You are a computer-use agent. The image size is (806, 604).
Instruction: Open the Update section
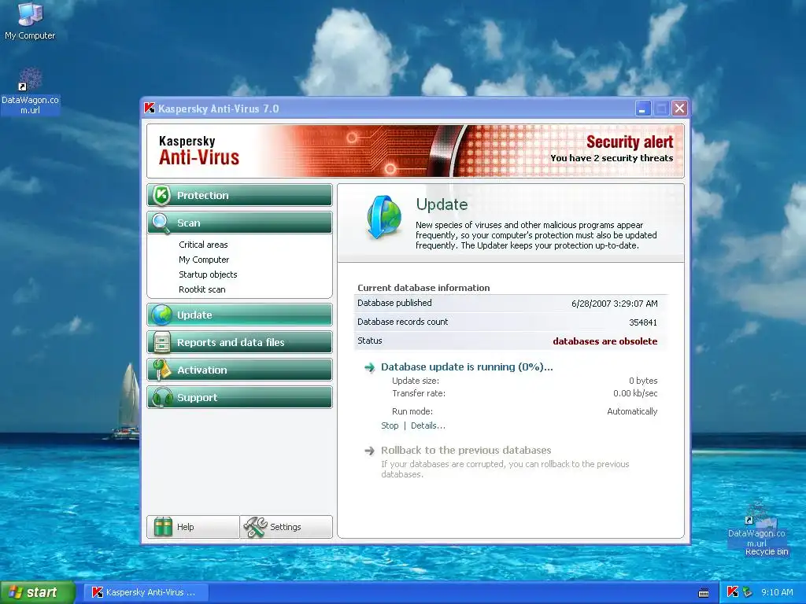(239, 315)
